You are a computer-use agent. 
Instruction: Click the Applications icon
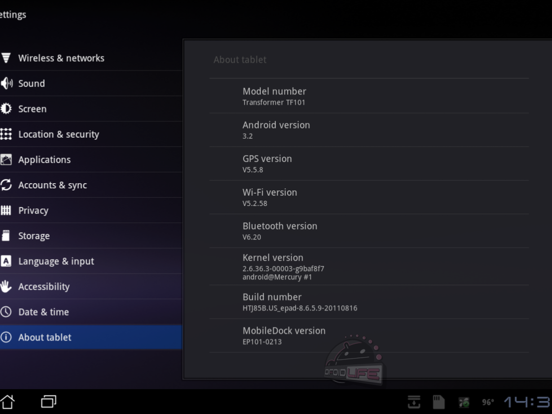click(6, 159)
